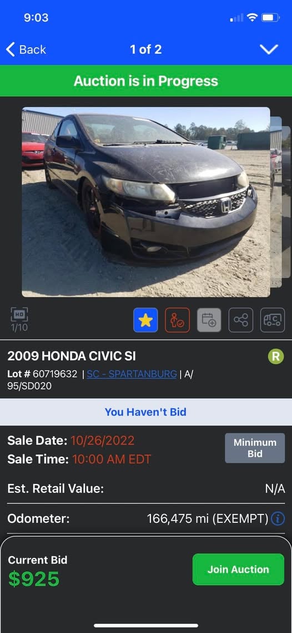
Task: Tap the current bid $925 amount
Action: [x=34, y=579]
